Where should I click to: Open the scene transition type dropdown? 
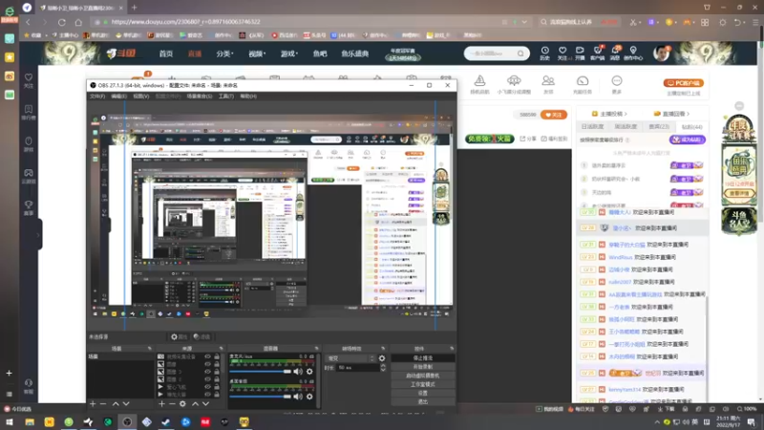pos(350,358)
